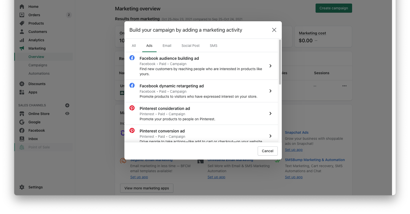Click the Discounts badge icon
The height and width of the screenshot is (214, 410).
(22, 84)
